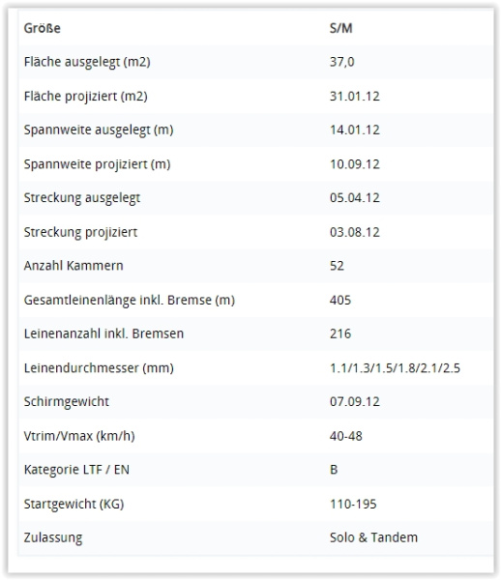Select the Streckung ausgelegt value 05.04.12
The height and width of the screenshot is (580, 501).
click(355, 198)
